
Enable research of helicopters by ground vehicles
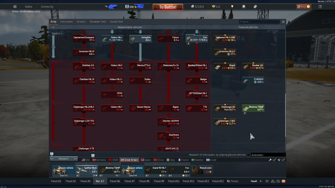[x=248, y=155]
